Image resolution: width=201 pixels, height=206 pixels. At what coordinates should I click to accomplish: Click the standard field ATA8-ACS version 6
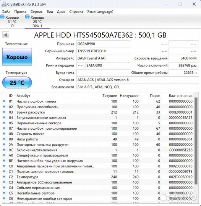(138, 80)
